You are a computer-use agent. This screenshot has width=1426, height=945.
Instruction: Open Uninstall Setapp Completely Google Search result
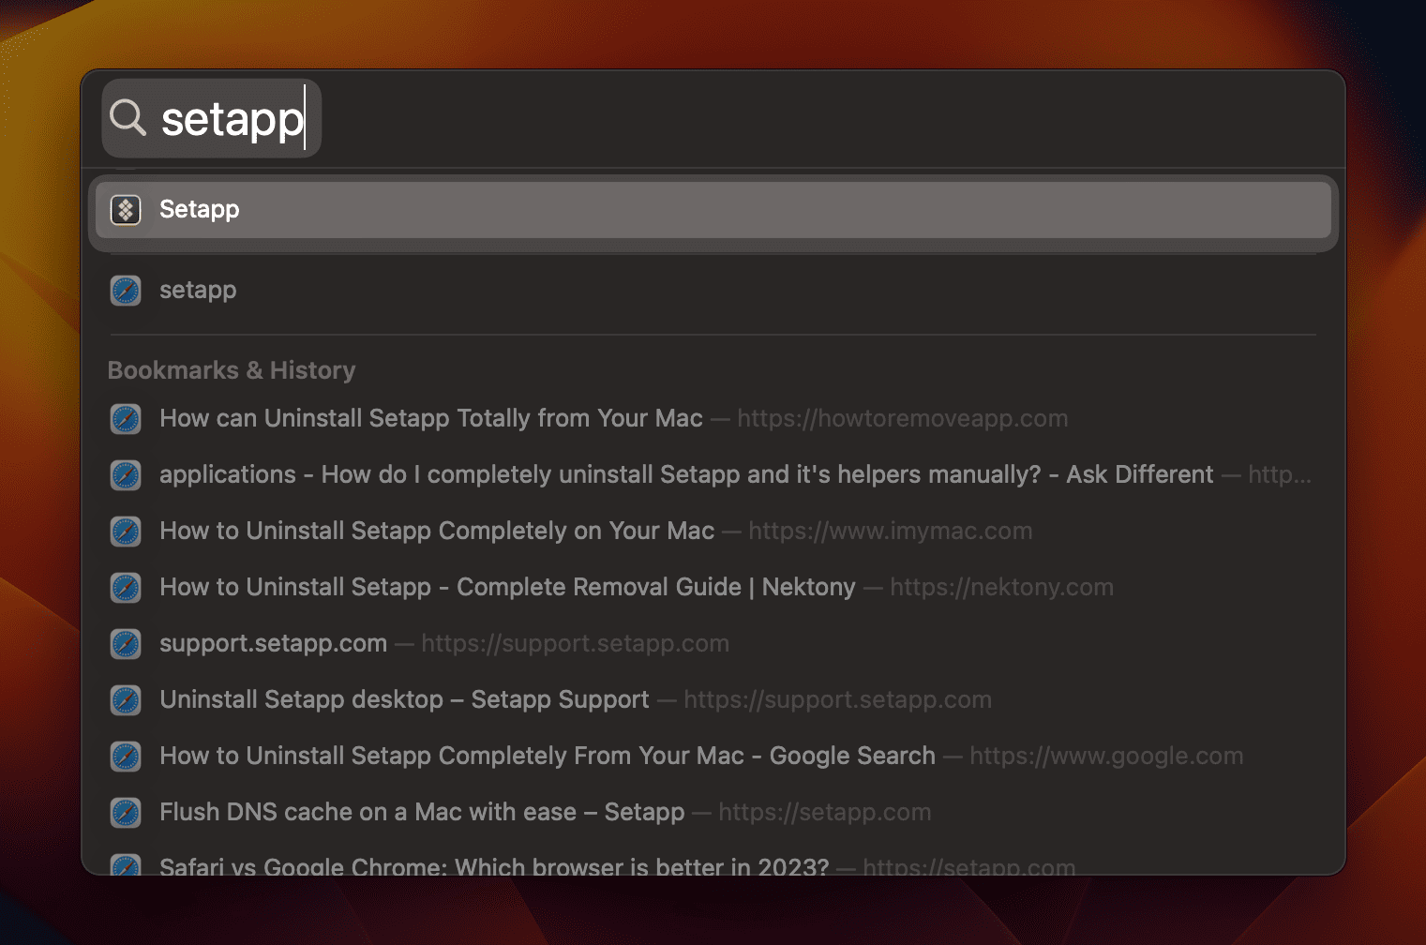click(713, 757)
